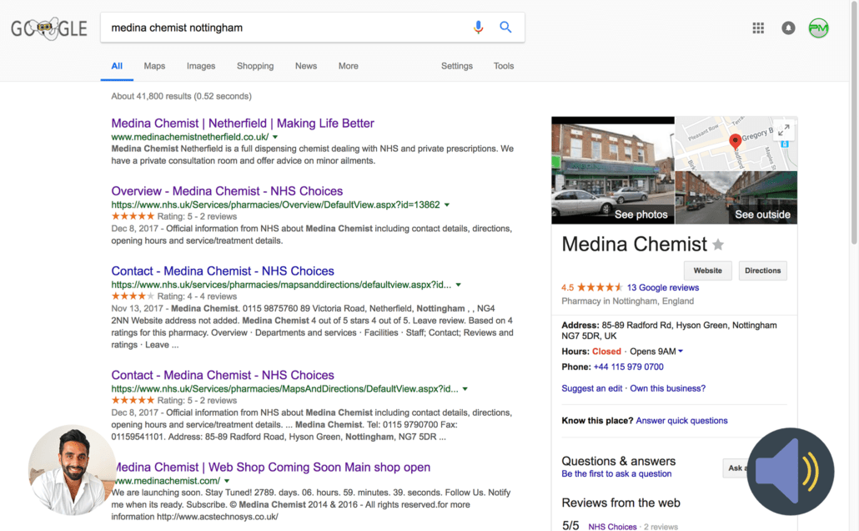The image size is (859, 531).
Task: Click See photos storefront thumbnail
Action: coord(613,170)
